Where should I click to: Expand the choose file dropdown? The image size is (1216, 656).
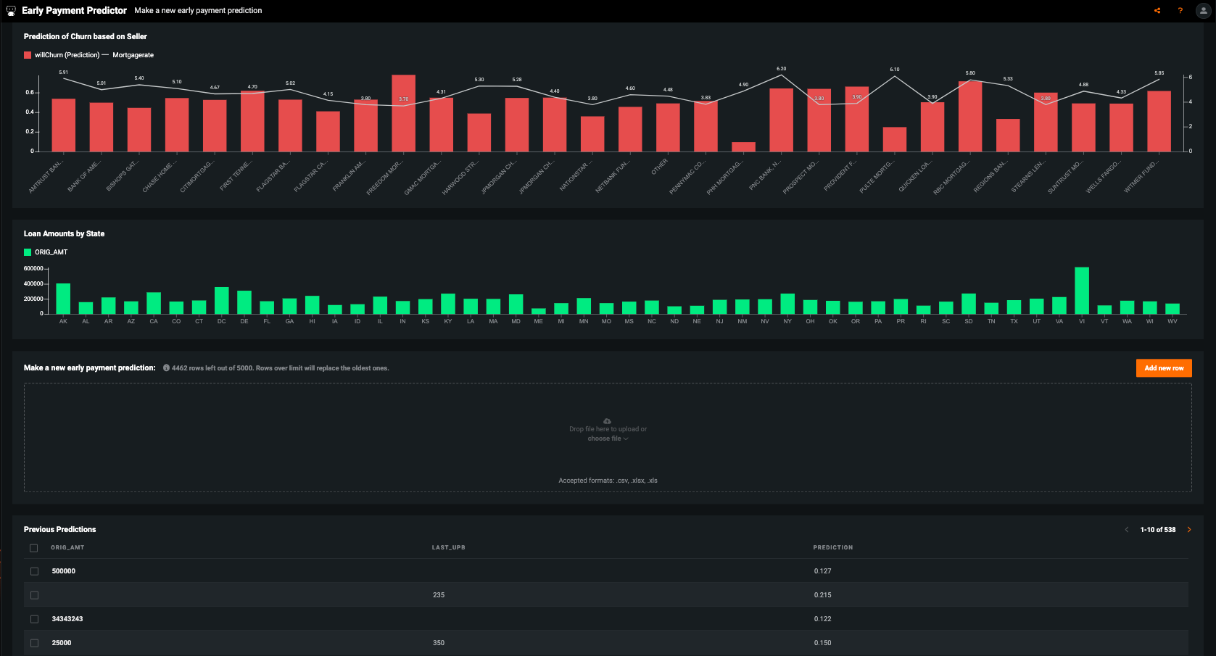pyautogui.click(x=608, y=439)
